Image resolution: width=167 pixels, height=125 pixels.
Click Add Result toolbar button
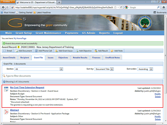[101, 51]
